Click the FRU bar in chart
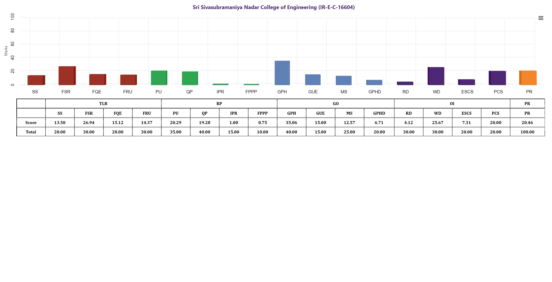This screenshot has height=282, width=552. [x=128, y=80]
